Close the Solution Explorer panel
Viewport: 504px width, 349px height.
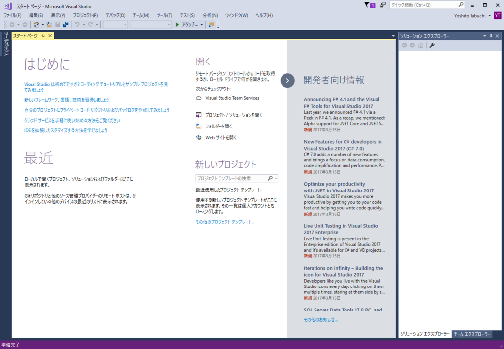[x=497, y=36]
